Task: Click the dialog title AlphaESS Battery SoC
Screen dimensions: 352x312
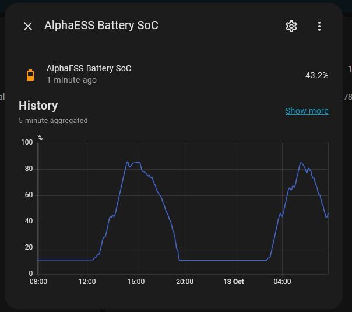Action: coord(101,25)
